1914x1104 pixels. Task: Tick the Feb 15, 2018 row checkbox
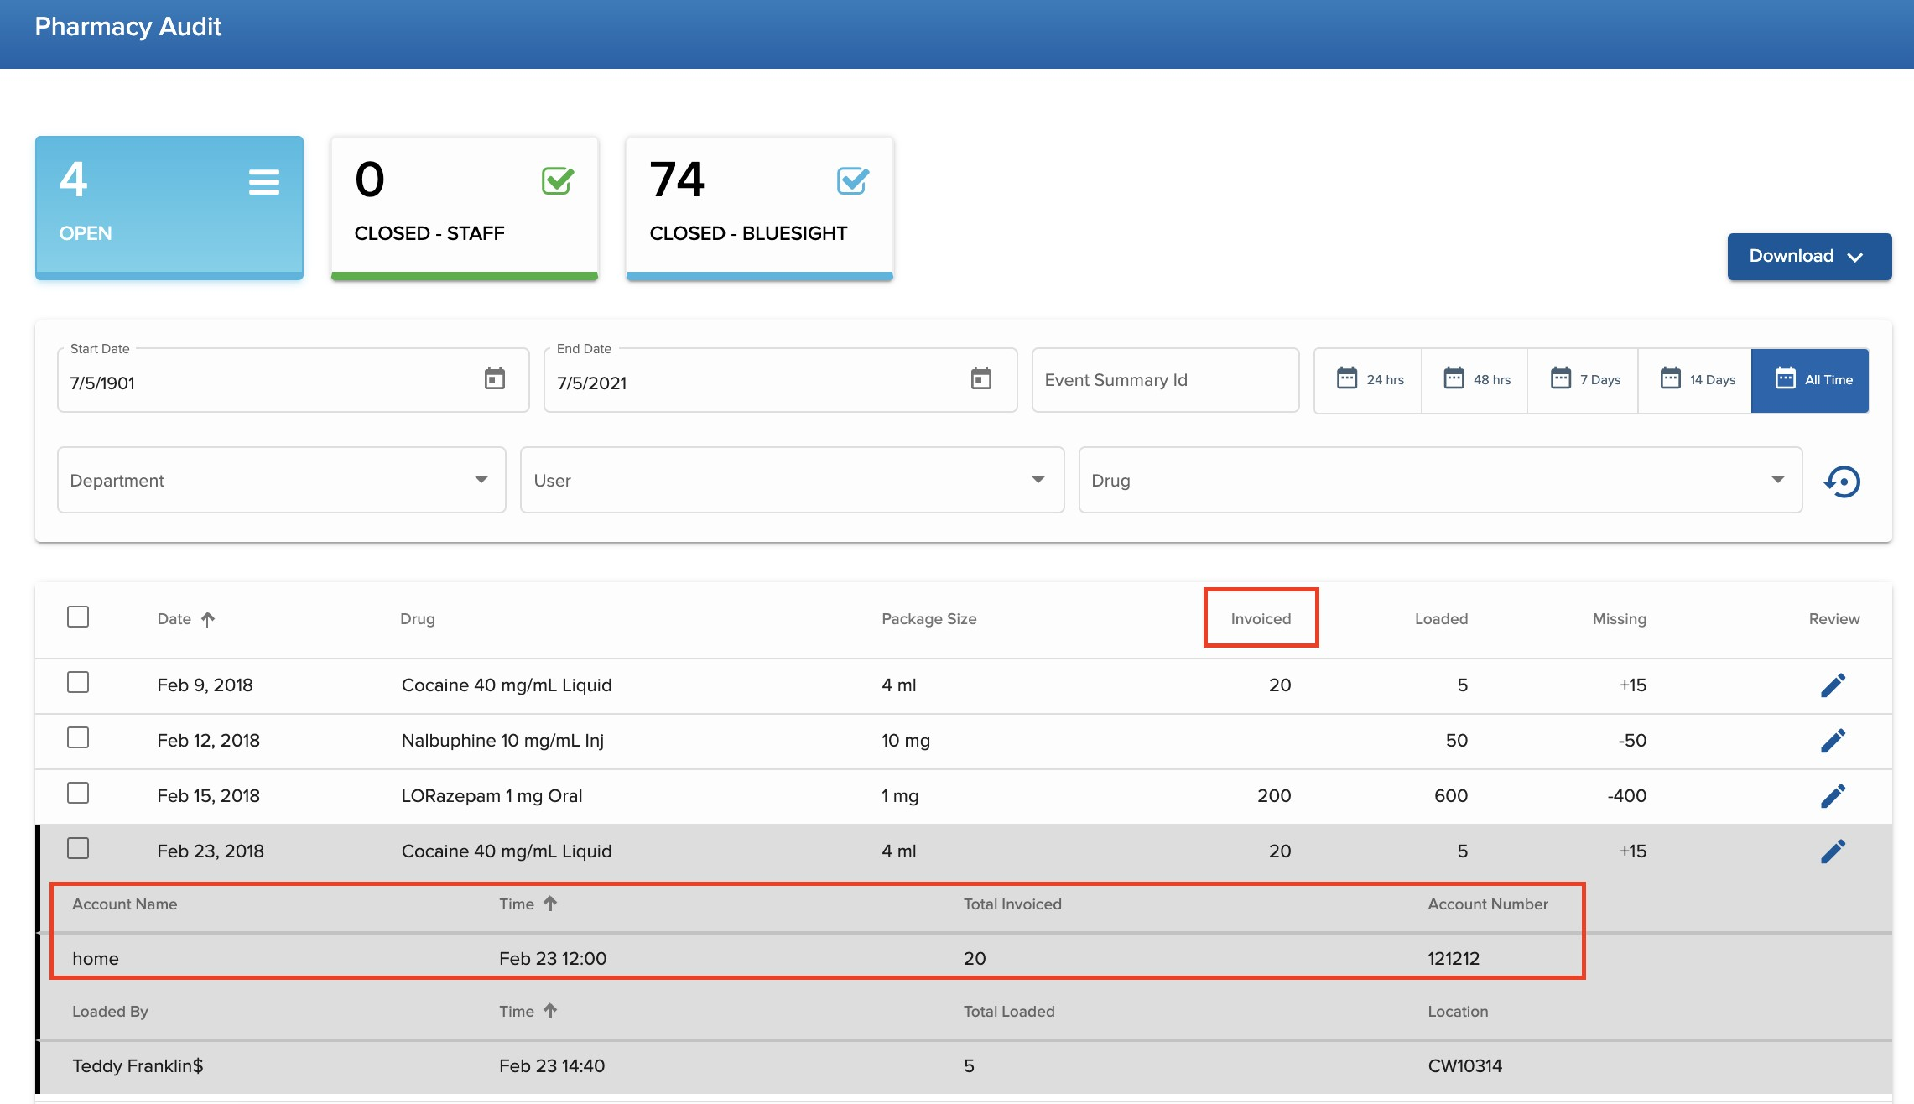click(x=78, y=794)
